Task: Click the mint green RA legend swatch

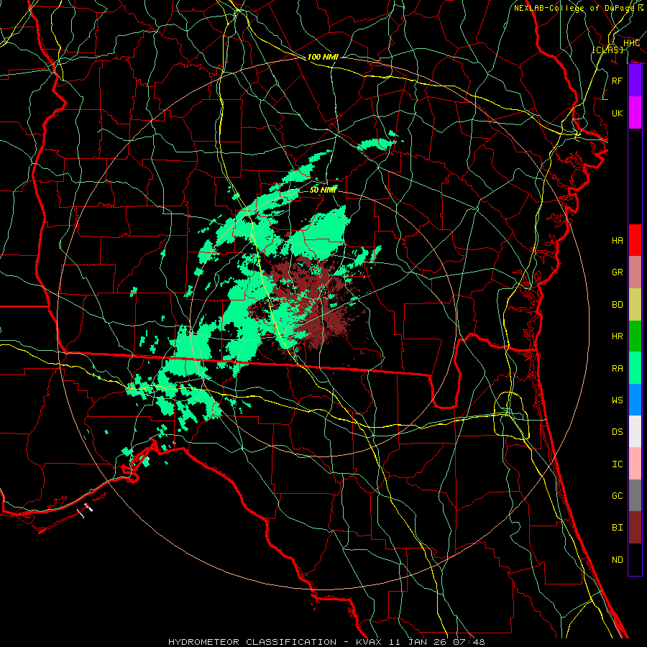Action: point(635,368)
